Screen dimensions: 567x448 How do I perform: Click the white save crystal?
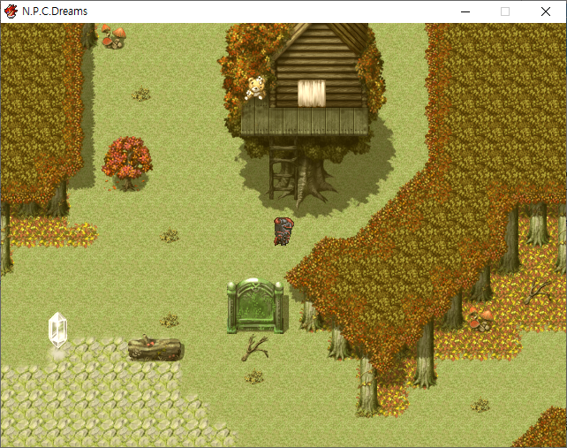58,330
